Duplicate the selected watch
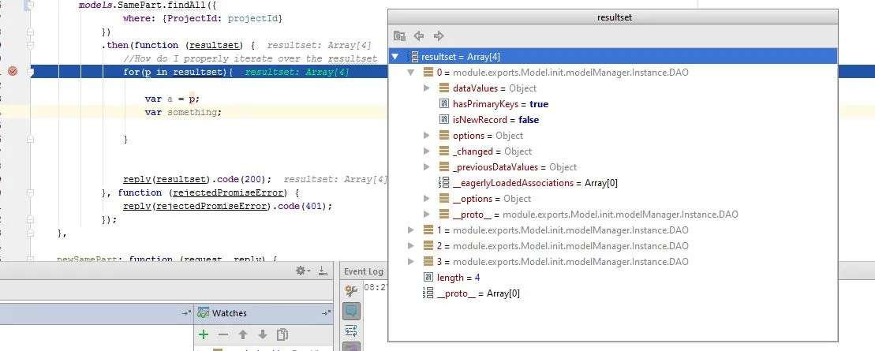 tap(282, 334)
